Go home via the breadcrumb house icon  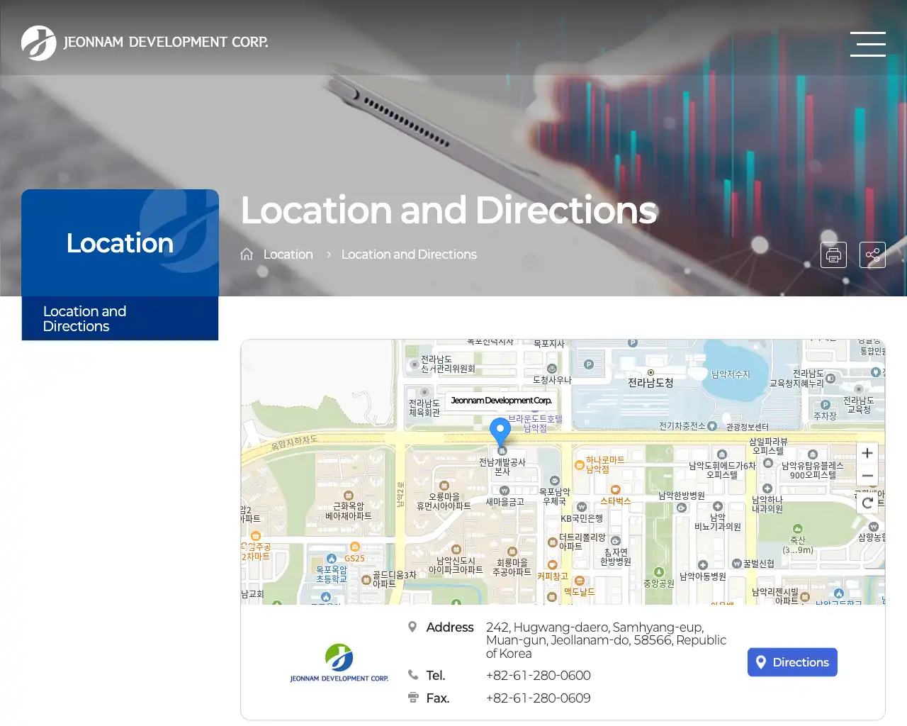tap(247, 254)
